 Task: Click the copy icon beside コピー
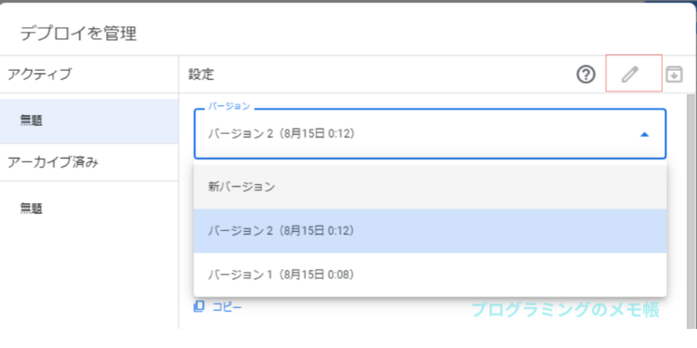point(199,306)
